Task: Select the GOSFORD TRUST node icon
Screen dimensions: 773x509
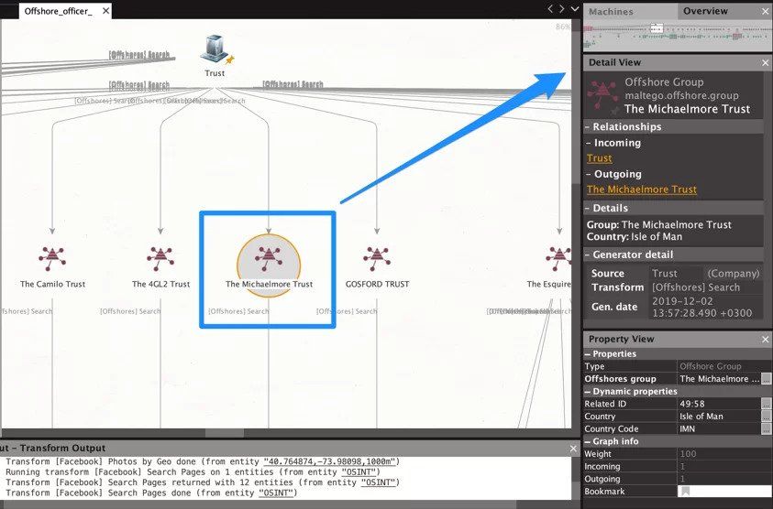Action: click(x=377, y=258)
